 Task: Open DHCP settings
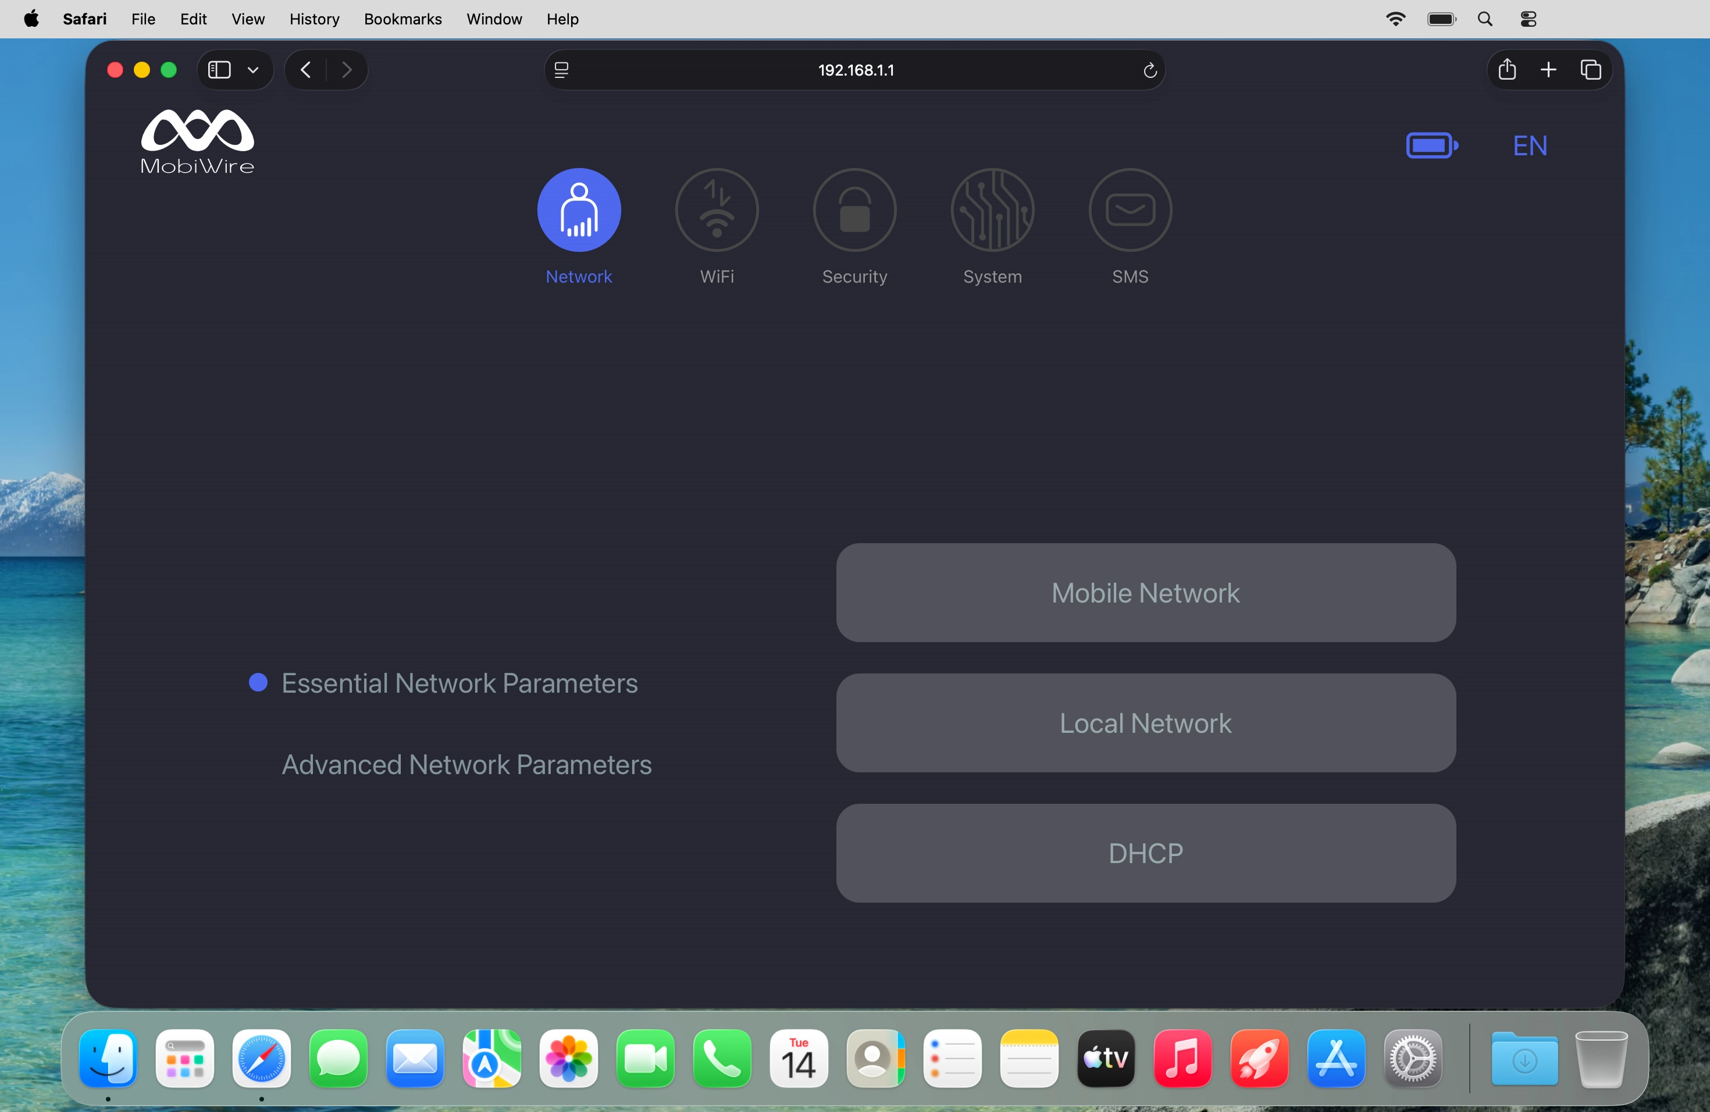point(1145,853)
